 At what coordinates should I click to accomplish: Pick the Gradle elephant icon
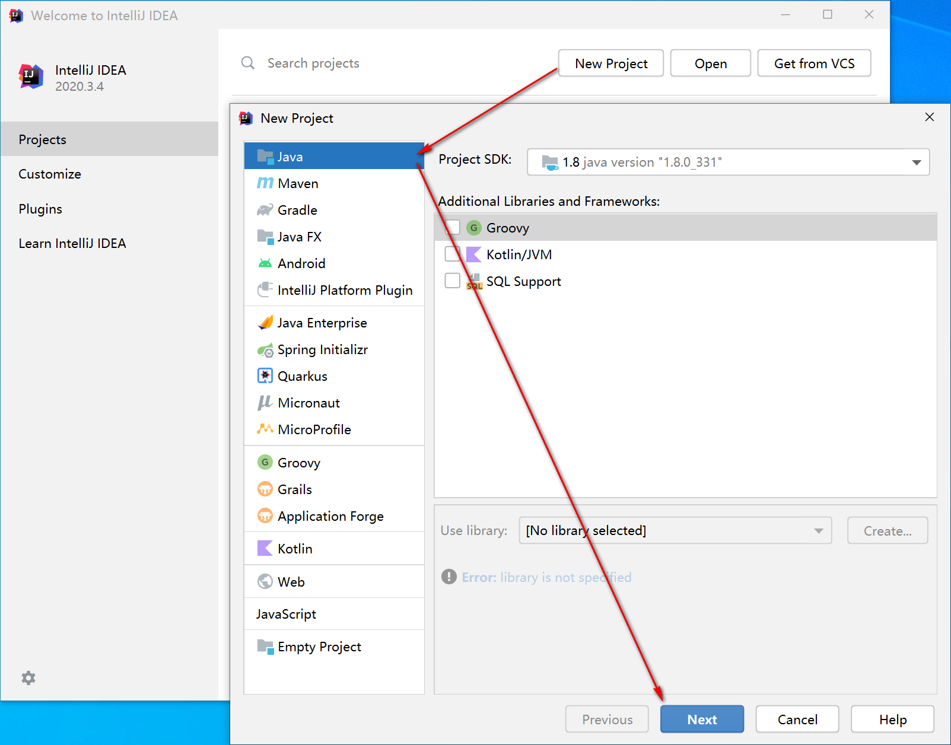tap(265, 210)
